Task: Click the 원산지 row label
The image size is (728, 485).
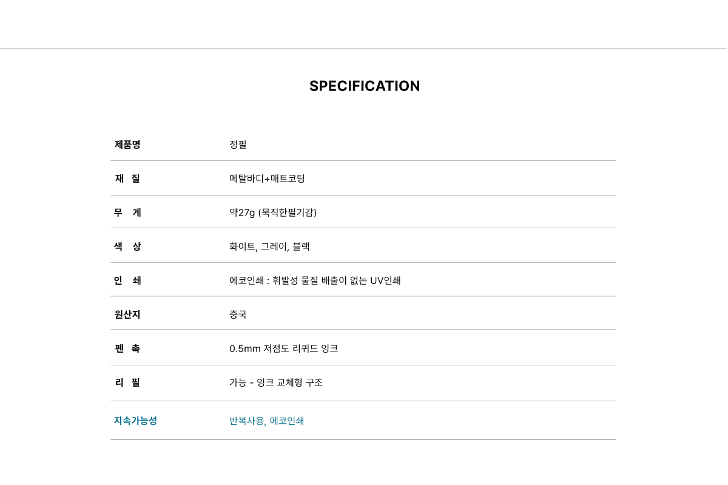Action: pyautogui.click(x=127, y=314)
